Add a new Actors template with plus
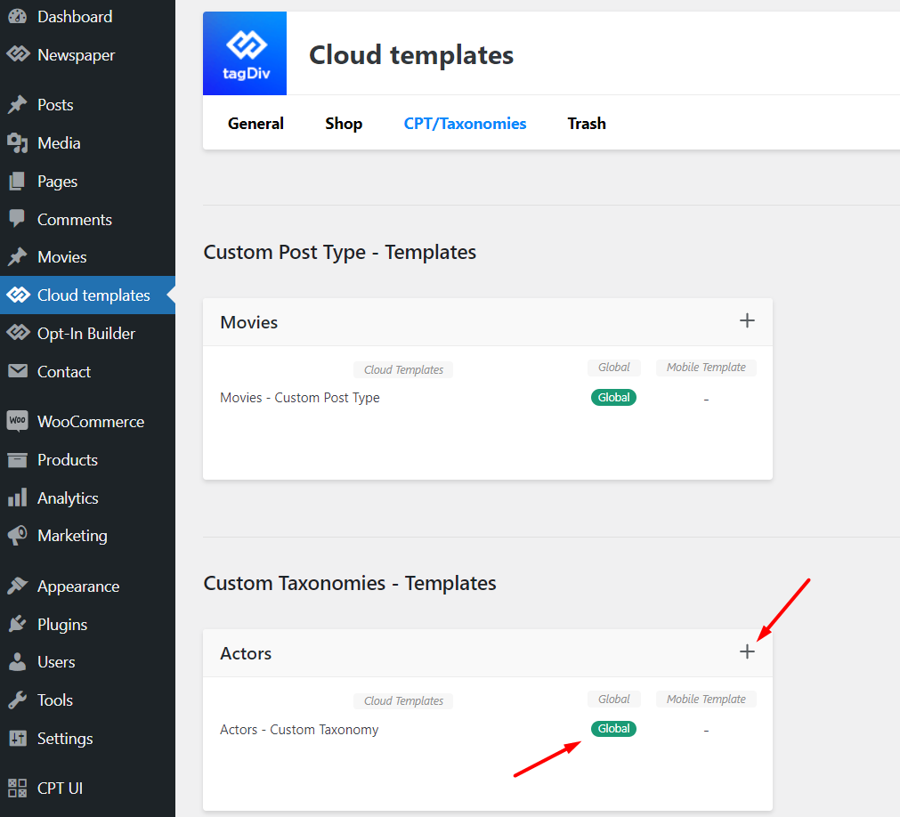This screenshot has height=817, width=900. tap(747, 651)
